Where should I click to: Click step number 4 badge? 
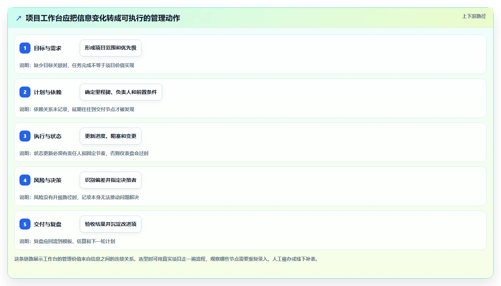point(25,180)
